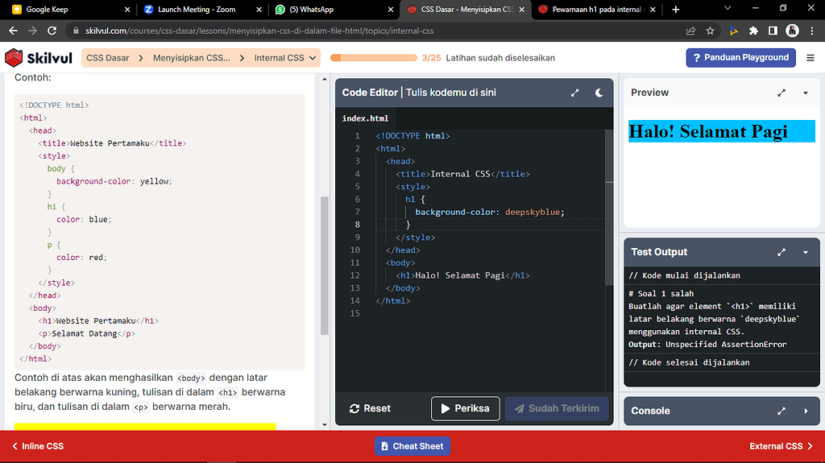Maximize the Console panel with expand icon
The width and height of the screenshot is (825, 463).
pyautogui.click(x=781, y=411)
